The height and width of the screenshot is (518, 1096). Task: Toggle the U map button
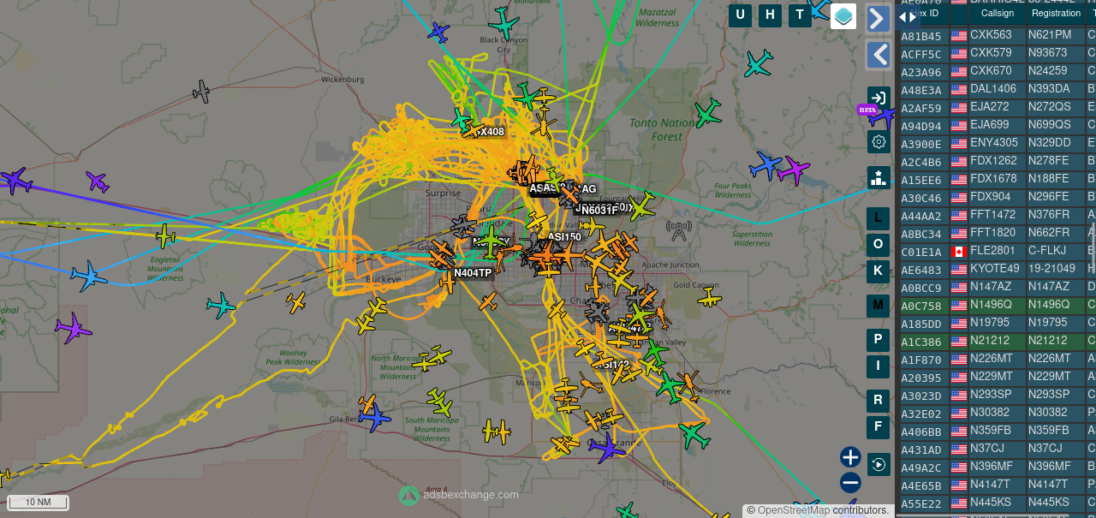740,15
